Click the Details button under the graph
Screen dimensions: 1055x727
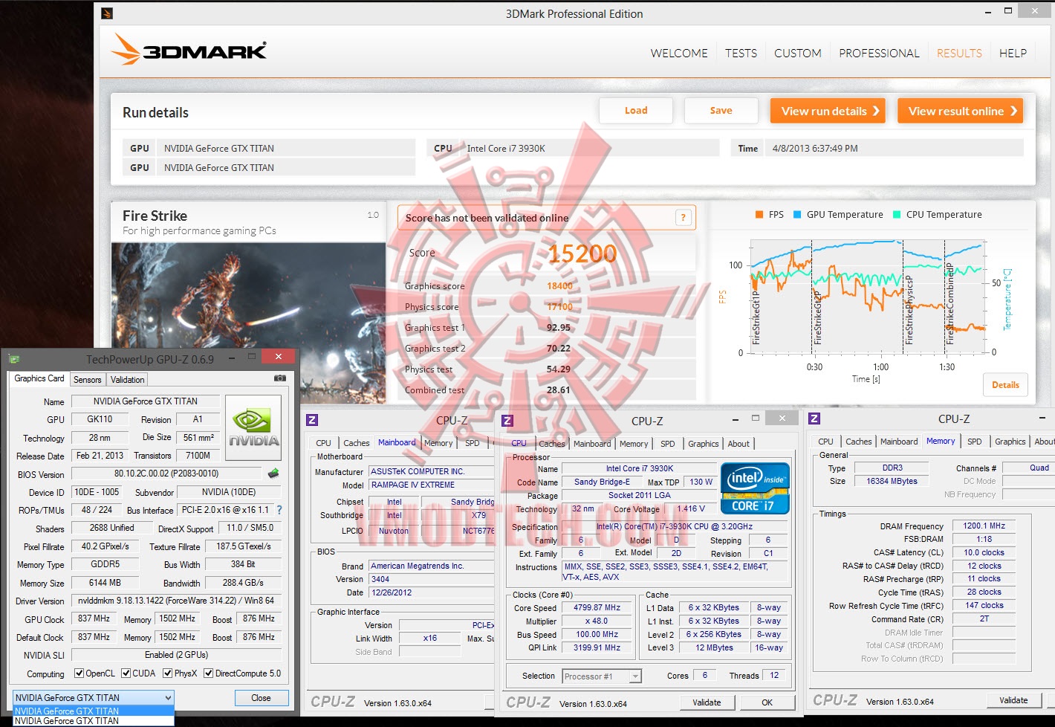[1005, 384]
